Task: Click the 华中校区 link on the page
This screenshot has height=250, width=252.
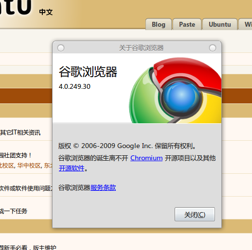Action: [29, 166]
